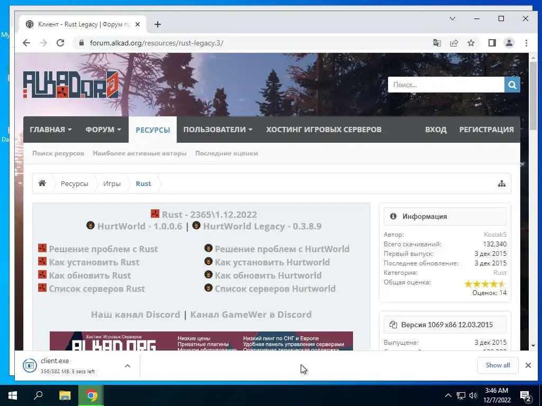The height and width of the screenshot is (406, 542).
Task: Go to Ресурсы breadcrumb
Action: click(74, 183)
